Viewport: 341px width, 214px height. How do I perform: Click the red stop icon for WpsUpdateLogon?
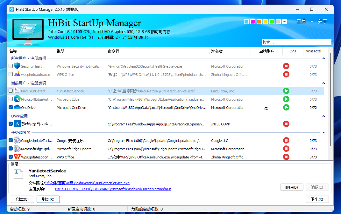(286, 157)
